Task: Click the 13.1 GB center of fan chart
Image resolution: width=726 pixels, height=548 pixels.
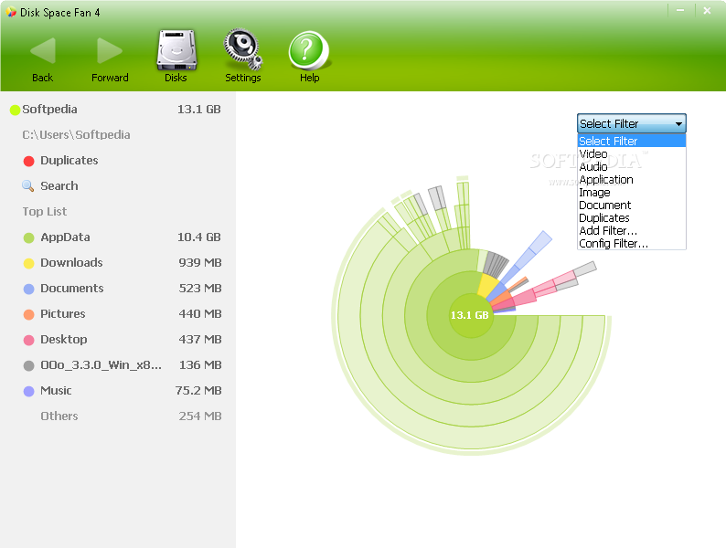Action: pos(470,315)
